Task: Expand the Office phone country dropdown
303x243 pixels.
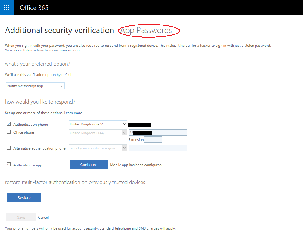Action: 98,133
